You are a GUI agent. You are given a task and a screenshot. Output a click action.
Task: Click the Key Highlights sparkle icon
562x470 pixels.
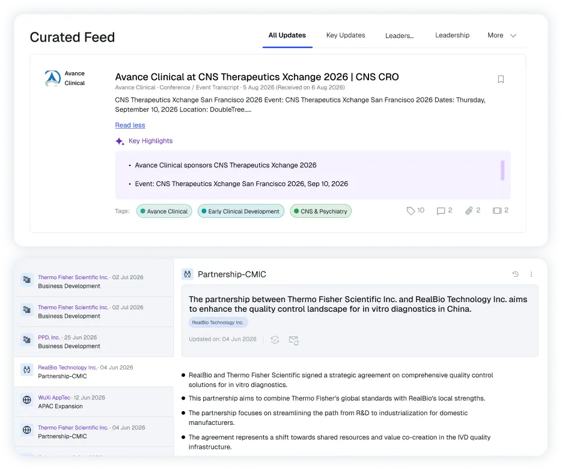tap(120, 141)
